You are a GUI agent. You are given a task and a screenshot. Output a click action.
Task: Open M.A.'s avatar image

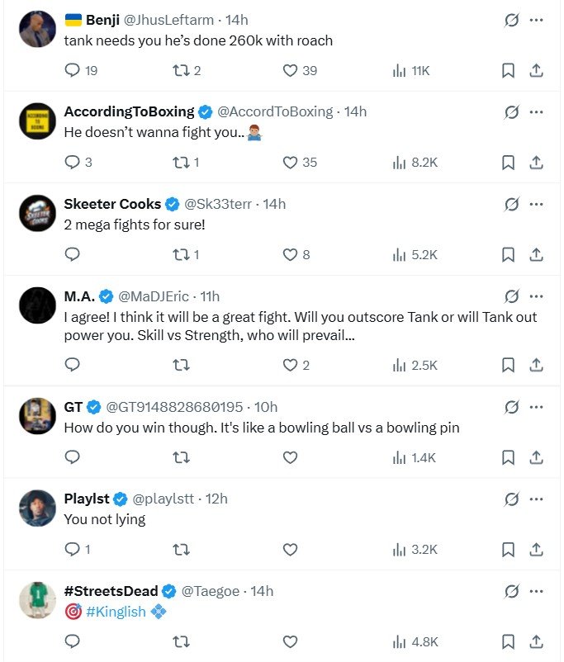pyautogui.click(x=37, y=305)
